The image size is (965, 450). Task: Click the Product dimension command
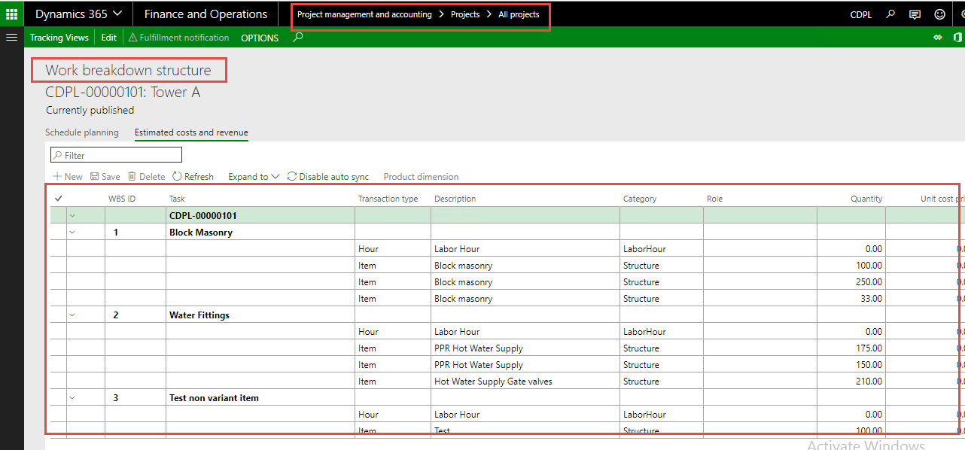pyautogui.click(x=420, y=176)
